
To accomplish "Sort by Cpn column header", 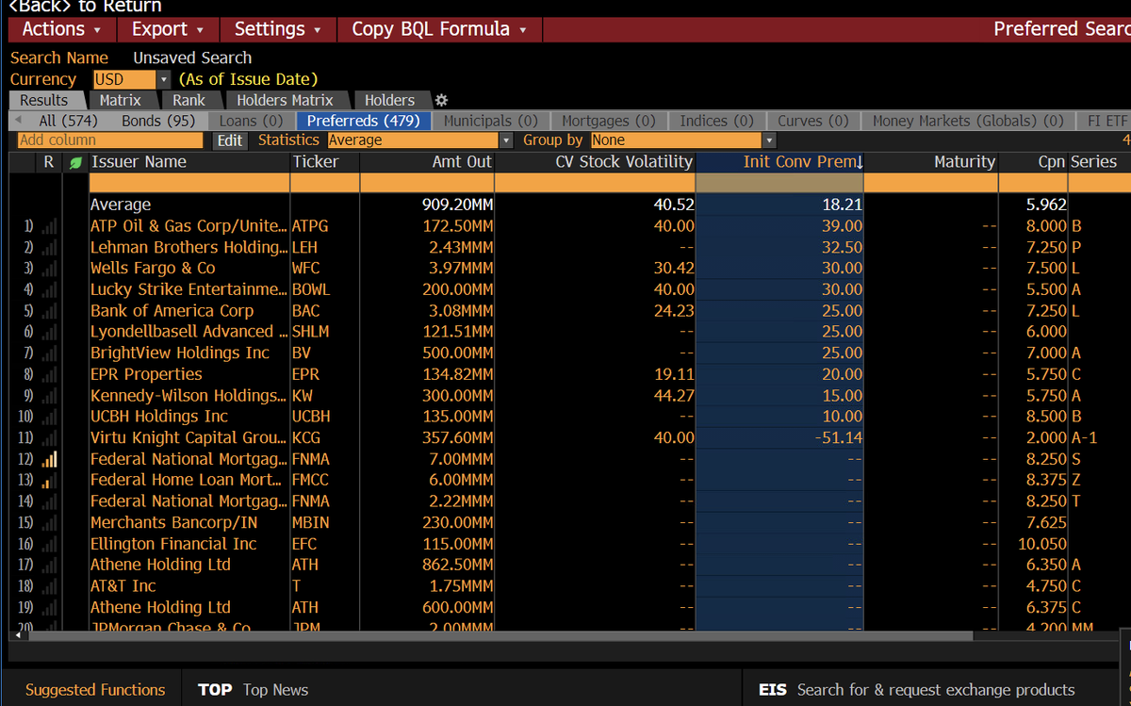I will coord(1033,162).
